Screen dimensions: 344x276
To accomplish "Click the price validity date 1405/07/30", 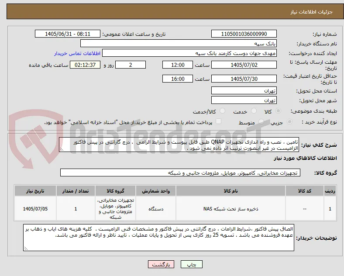I will point(244,79).
